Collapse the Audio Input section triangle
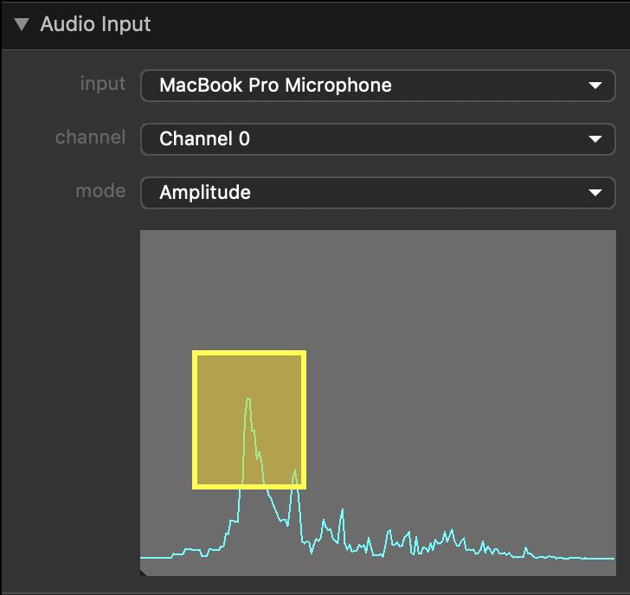Viewport: 630px width, 595px height. (22, 24)
